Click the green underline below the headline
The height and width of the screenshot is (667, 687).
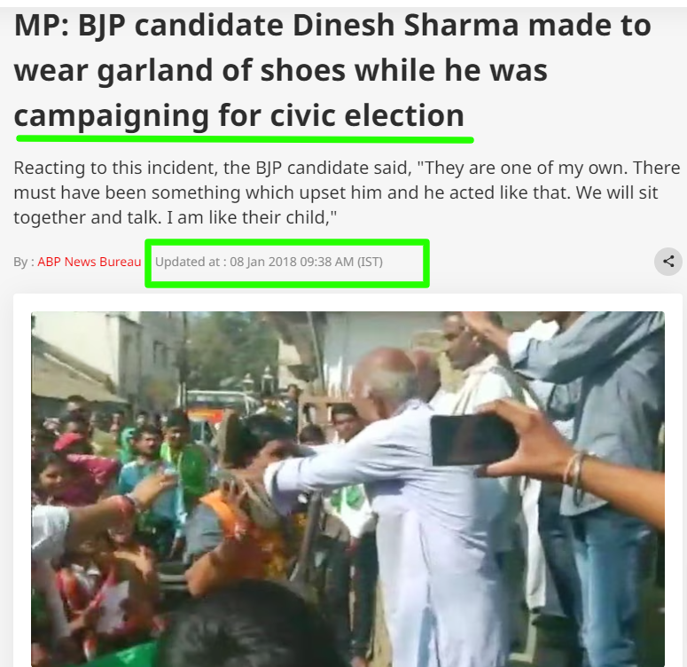pos(245,139)
